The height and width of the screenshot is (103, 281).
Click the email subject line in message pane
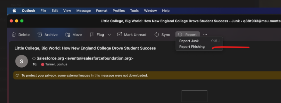pyautogui.click(x=85, y=48)
